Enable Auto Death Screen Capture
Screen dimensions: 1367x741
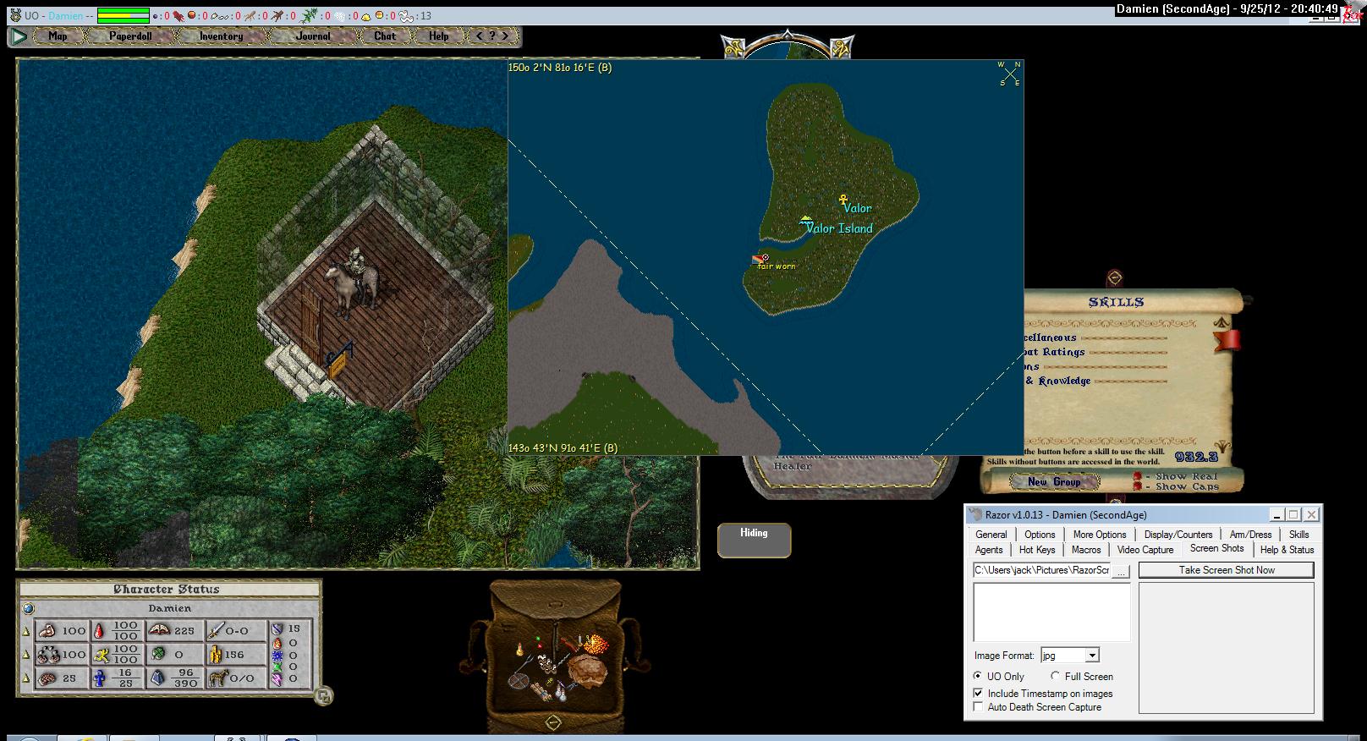point(979,707)
